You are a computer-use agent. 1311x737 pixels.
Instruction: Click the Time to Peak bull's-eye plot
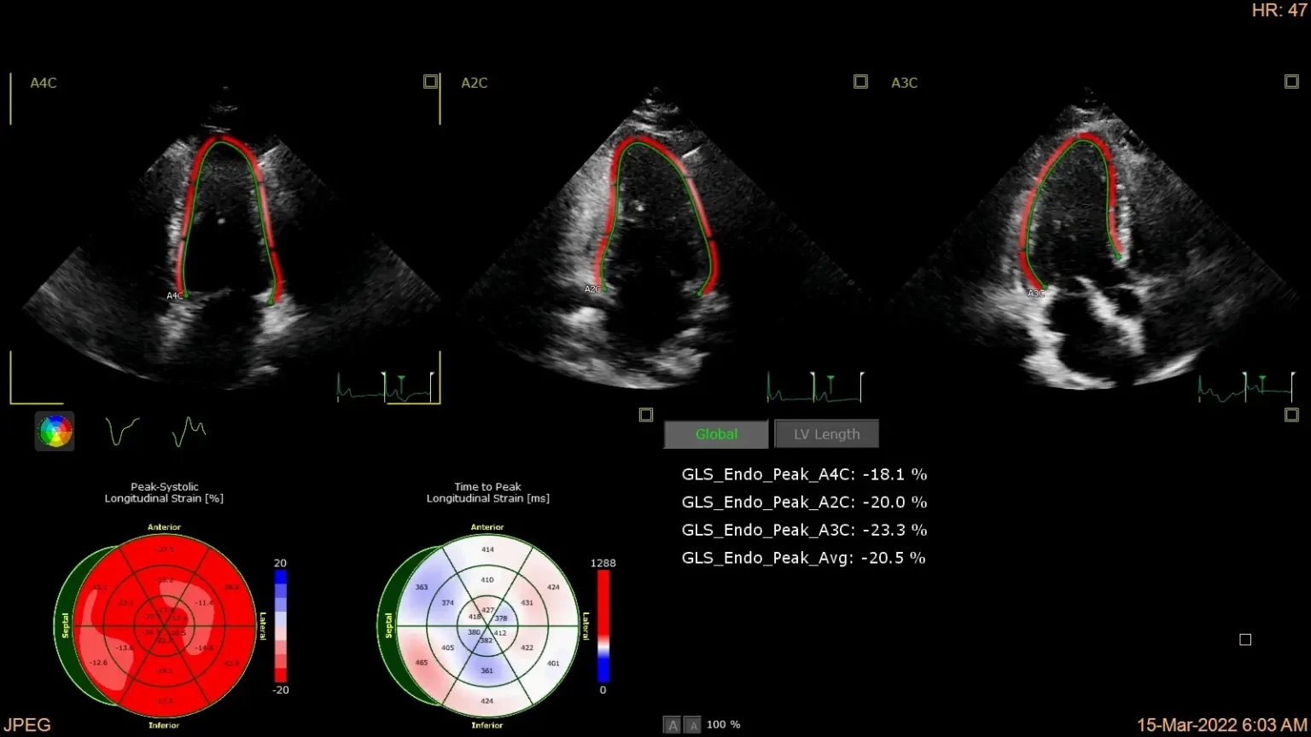(x=487, y=626)
